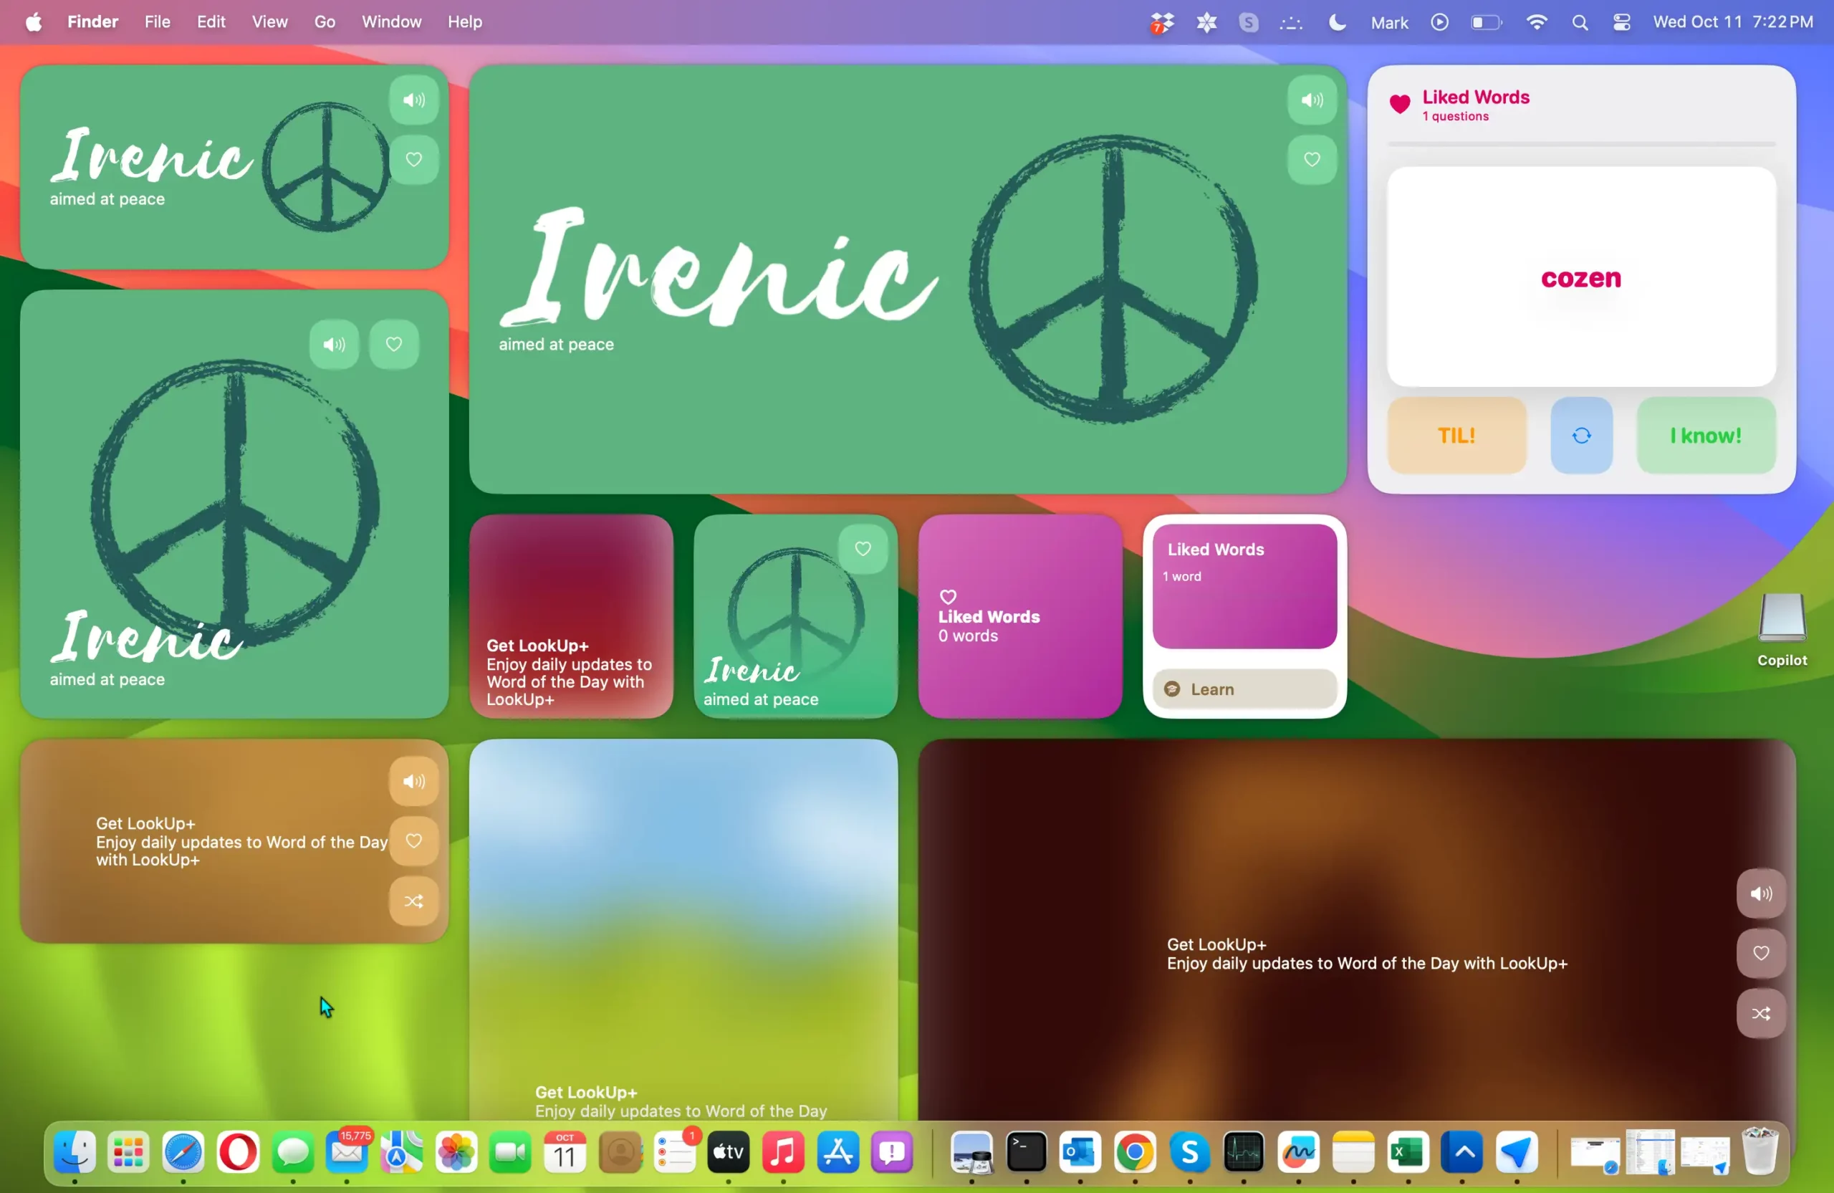Click the I know! button

point(1706,436)
